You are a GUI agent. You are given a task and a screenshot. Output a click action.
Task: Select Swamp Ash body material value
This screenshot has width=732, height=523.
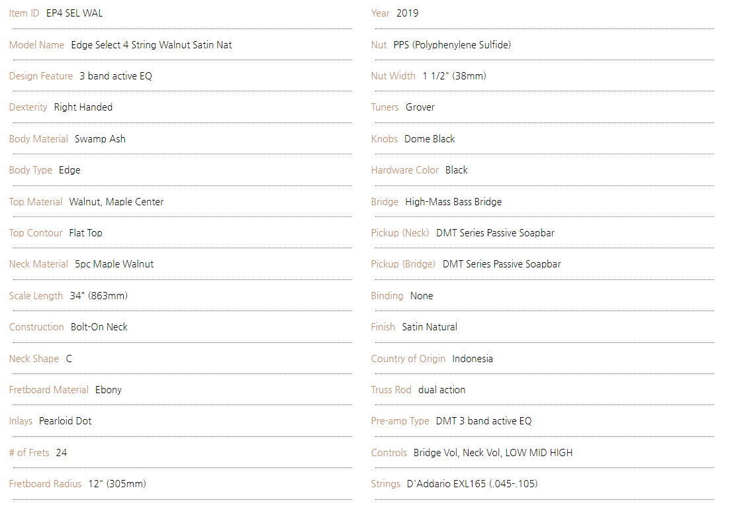pyautogui.click(x=100, y=138)
